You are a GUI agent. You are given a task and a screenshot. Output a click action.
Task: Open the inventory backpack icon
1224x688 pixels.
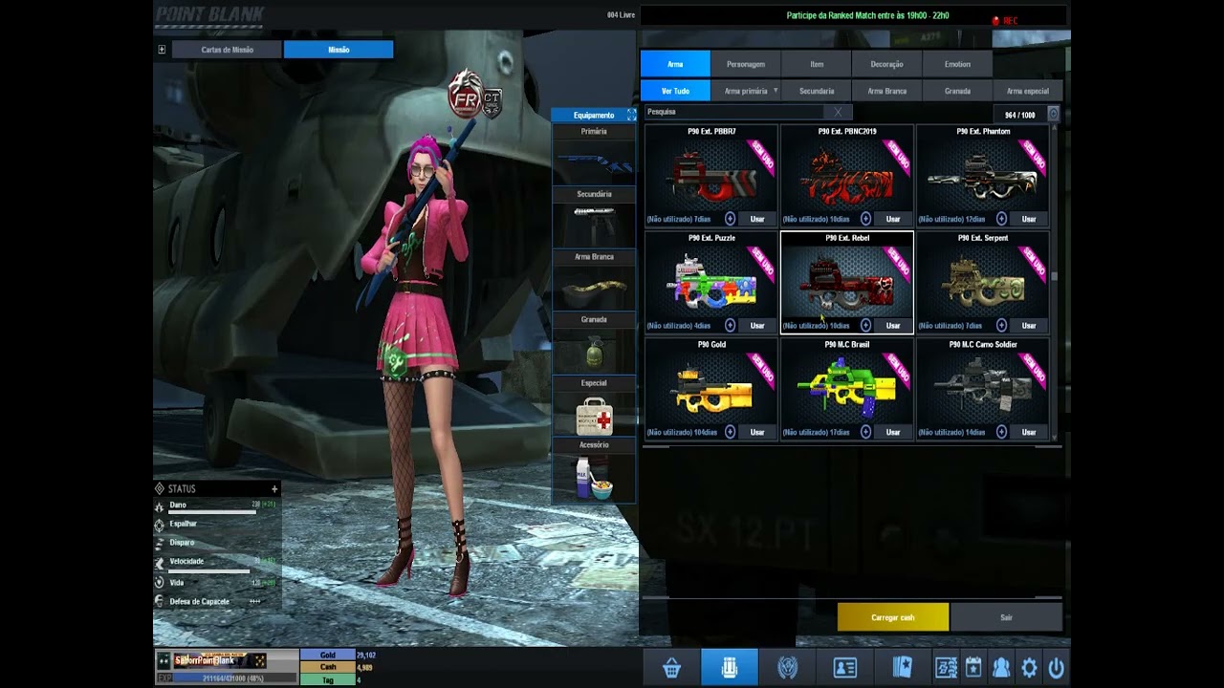click(x=729, y=668)
